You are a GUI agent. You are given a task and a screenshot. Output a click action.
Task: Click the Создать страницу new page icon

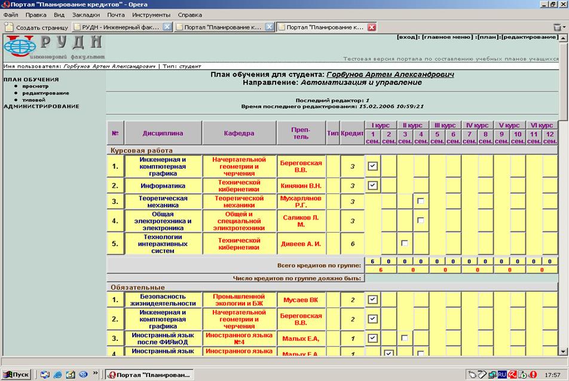coord(8,27)
